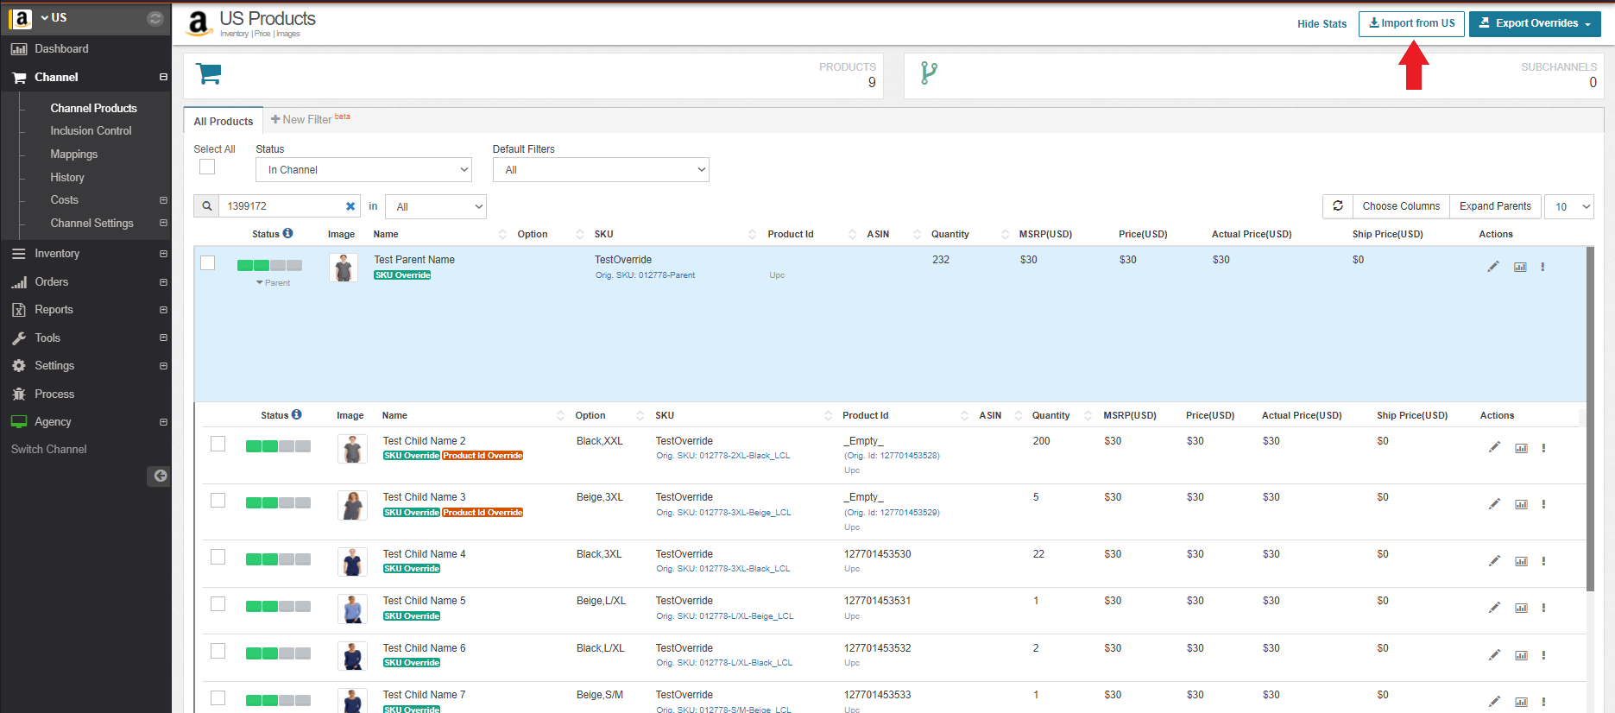The width and height of the screenshot is (1615, 713).
Task: Edit Test Child Name 4 with pencil icon
Action: pos(1494,560)
